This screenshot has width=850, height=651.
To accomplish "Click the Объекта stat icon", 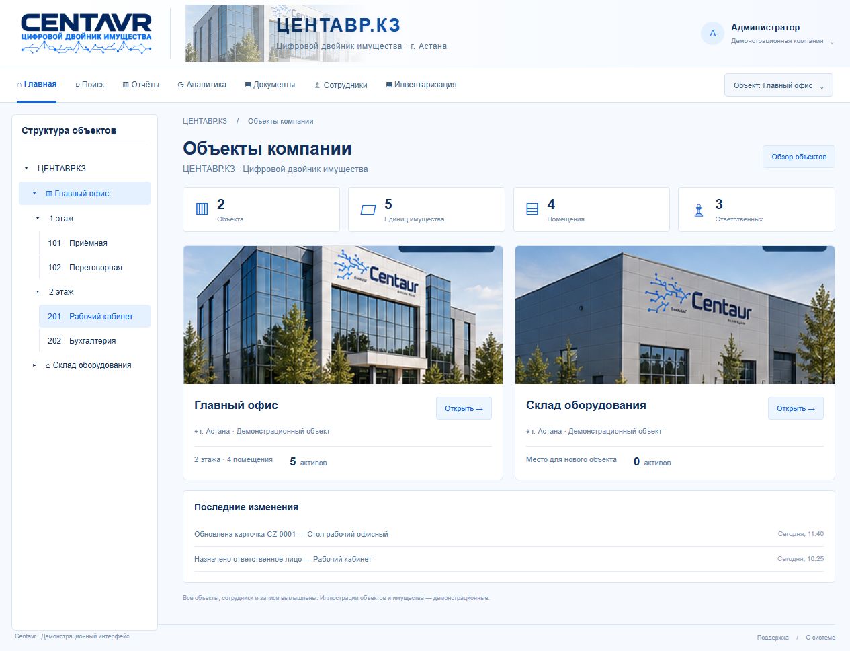I will 202,209.
